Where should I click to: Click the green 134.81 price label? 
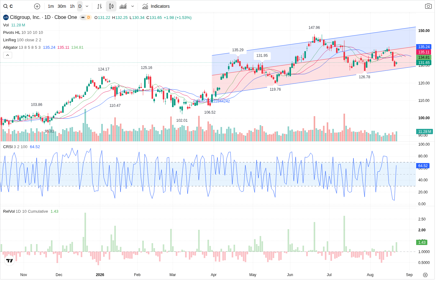(424, 57)
